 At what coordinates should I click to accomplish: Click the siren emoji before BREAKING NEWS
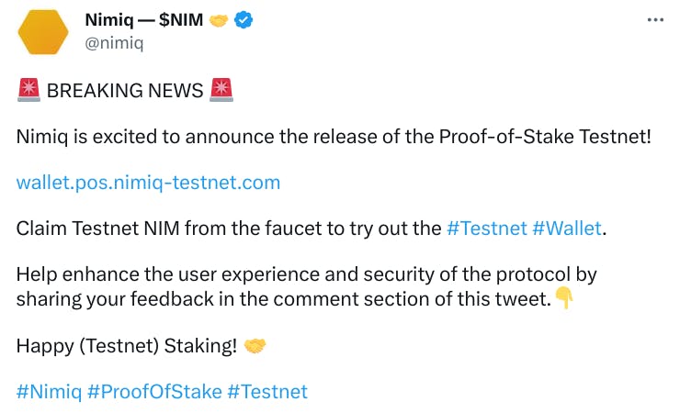tap(28, 90)
